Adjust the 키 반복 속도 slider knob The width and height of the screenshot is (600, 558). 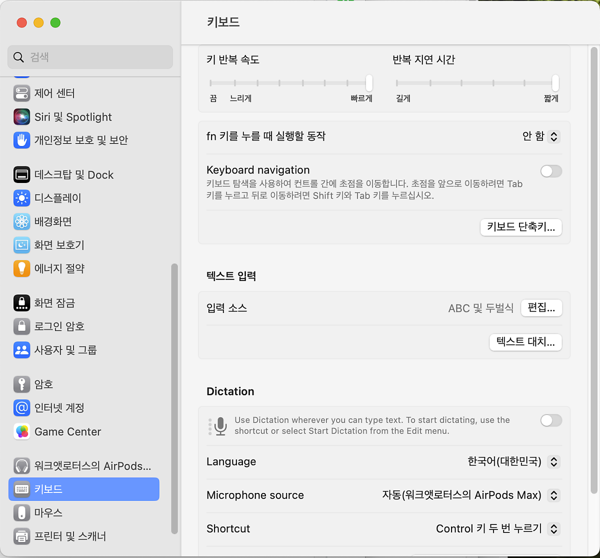click(369, 82)
